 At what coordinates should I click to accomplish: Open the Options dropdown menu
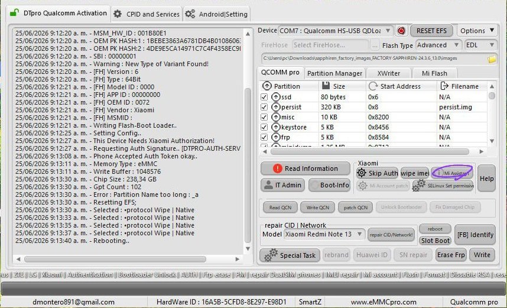point(477,31)
